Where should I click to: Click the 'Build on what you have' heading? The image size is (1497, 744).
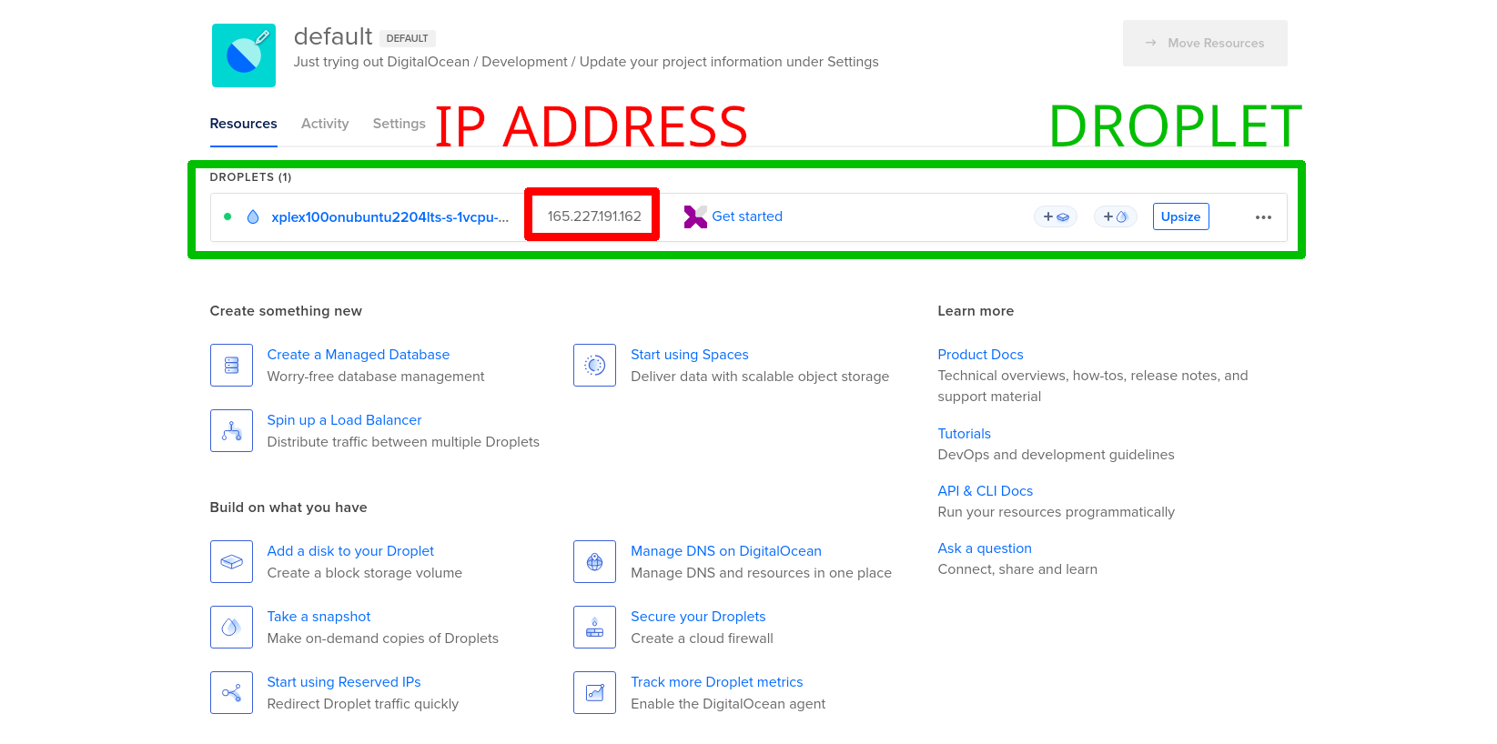pyautogui.click(x=288, y=508)
